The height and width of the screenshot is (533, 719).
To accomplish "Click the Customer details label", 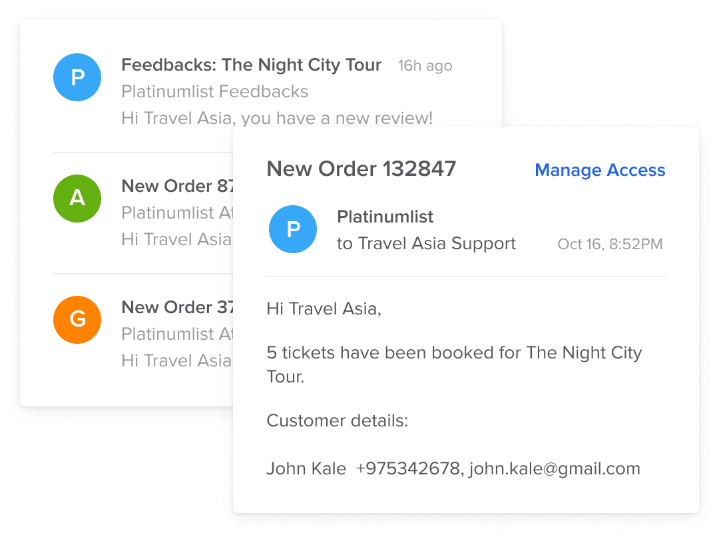I will 337,421.
